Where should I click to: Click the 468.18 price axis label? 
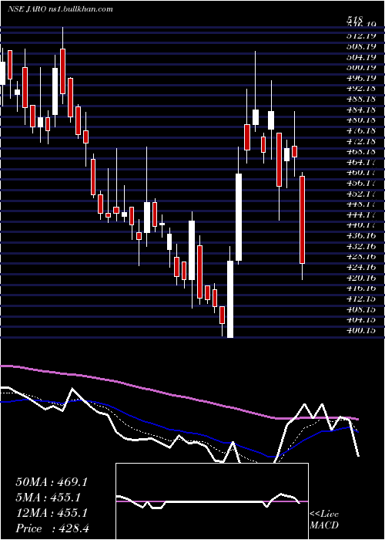361,152
